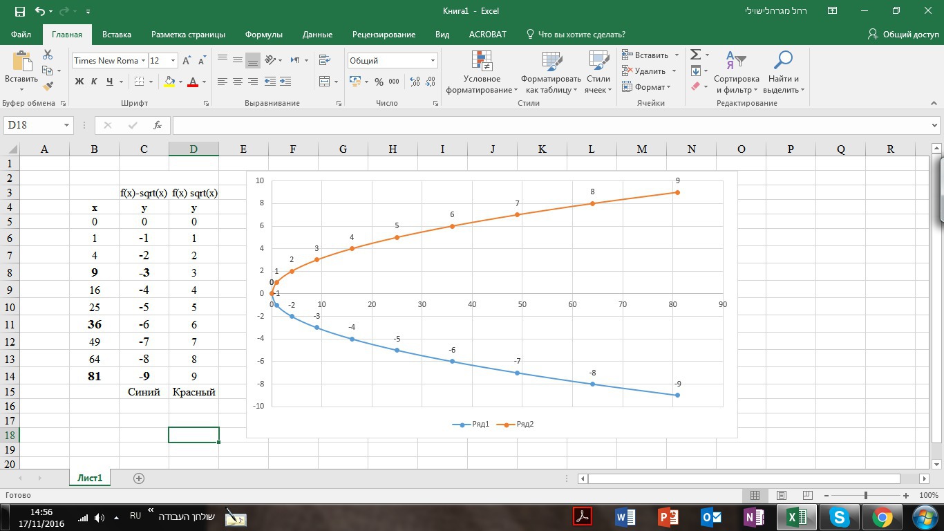The height and width of the screenshot is (531, 944).
Task: Click the AutoSum sigma icon
Action: [696, 55]
